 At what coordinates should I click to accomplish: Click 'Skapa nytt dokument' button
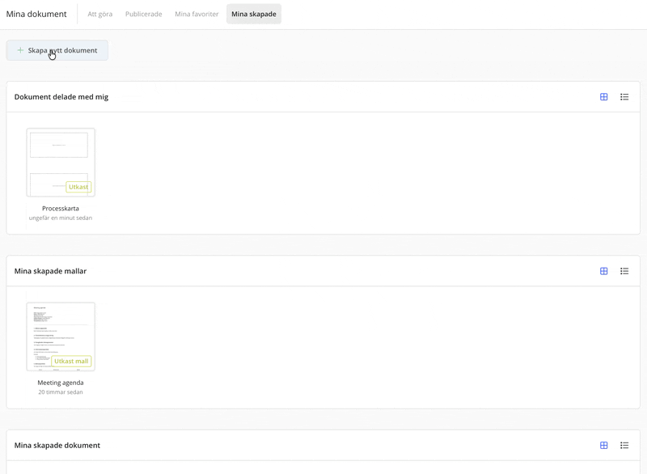pos(57,50)
